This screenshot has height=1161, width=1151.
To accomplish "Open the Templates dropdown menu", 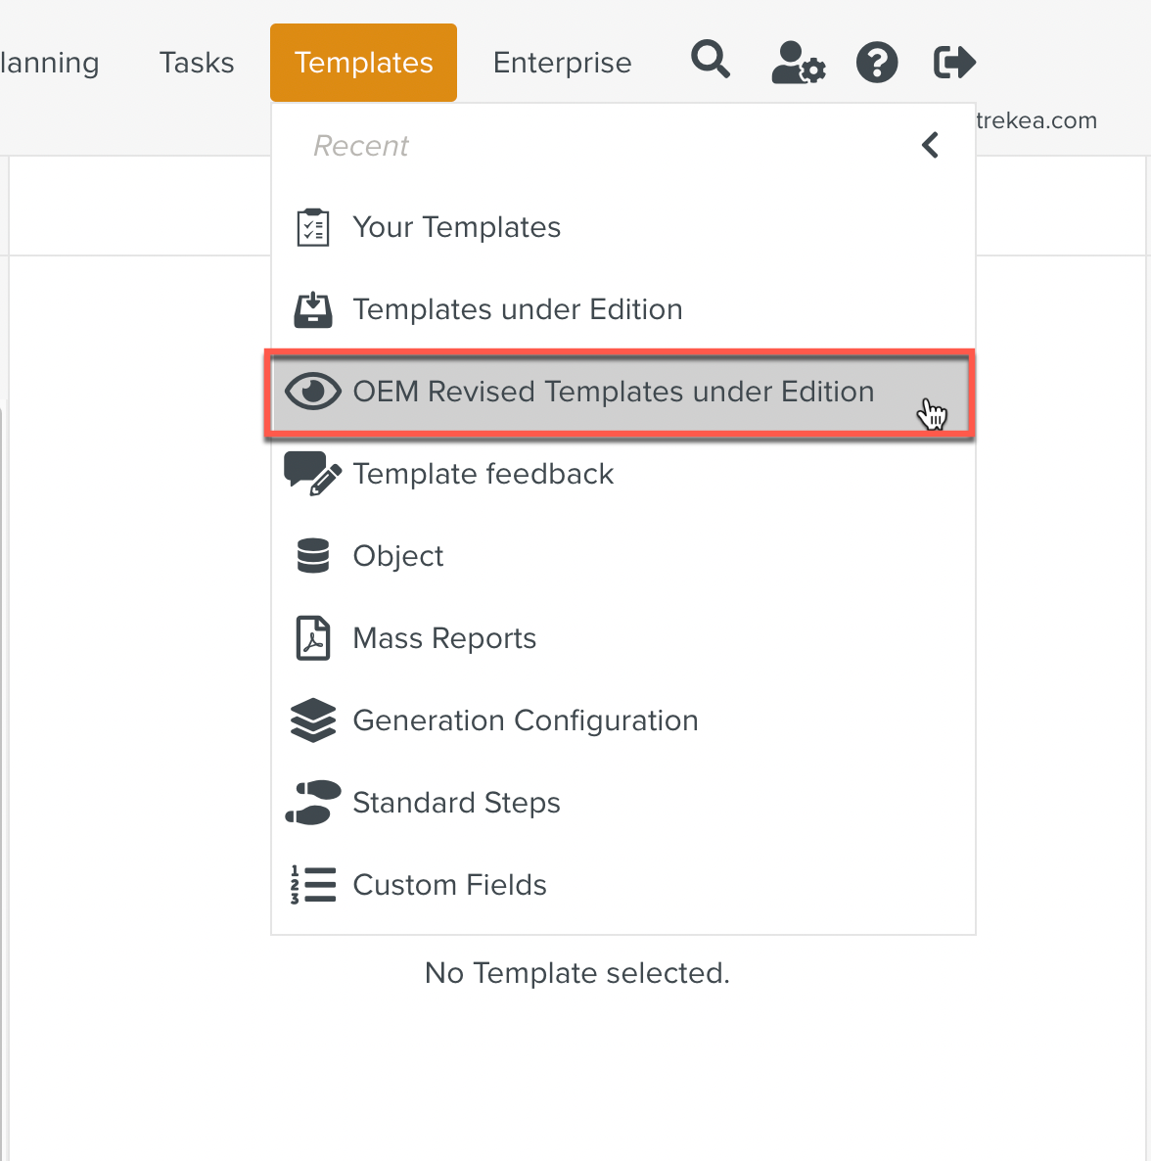I will pos(363,63).
